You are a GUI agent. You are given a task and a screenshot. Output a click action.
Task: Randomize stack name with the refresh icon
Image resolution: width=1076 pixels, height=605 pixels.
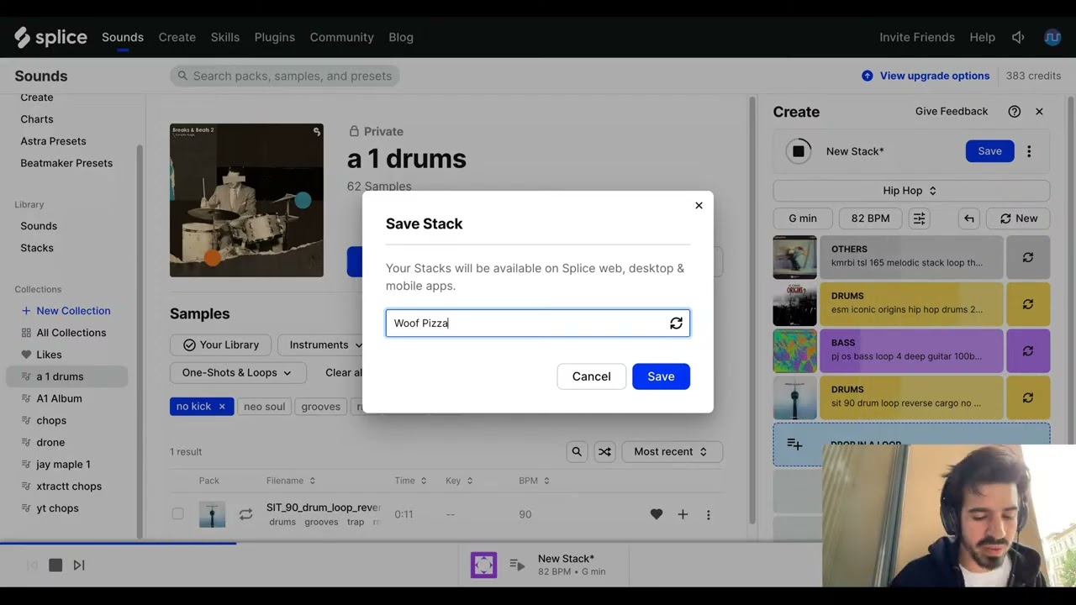pos(676,324)
